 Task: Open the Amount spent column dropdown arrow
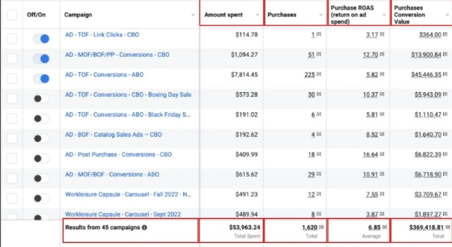click(257, 15)
